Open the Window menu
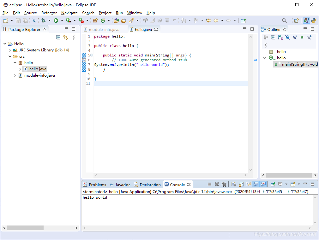 click(x=135, y=13)
